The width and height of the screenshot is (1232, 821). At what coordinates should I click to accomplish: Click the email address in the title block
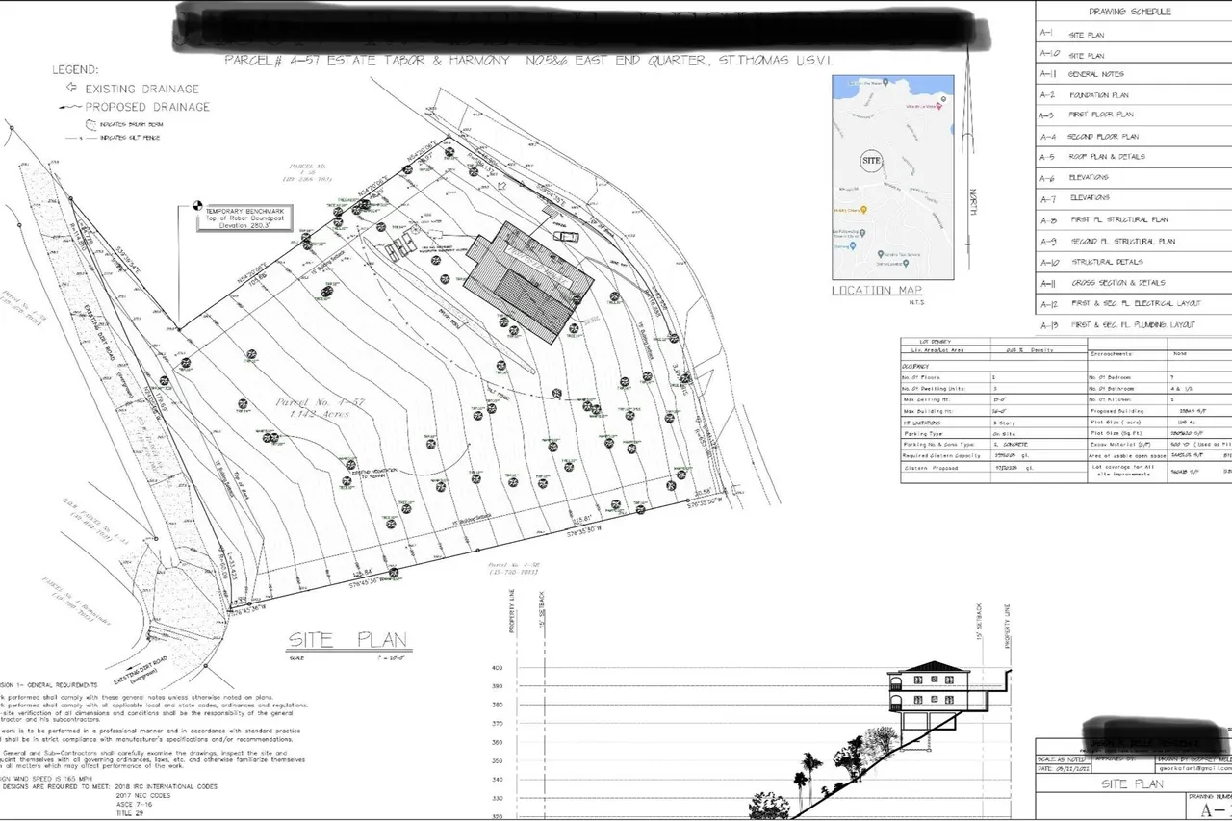pos(1192,768)
